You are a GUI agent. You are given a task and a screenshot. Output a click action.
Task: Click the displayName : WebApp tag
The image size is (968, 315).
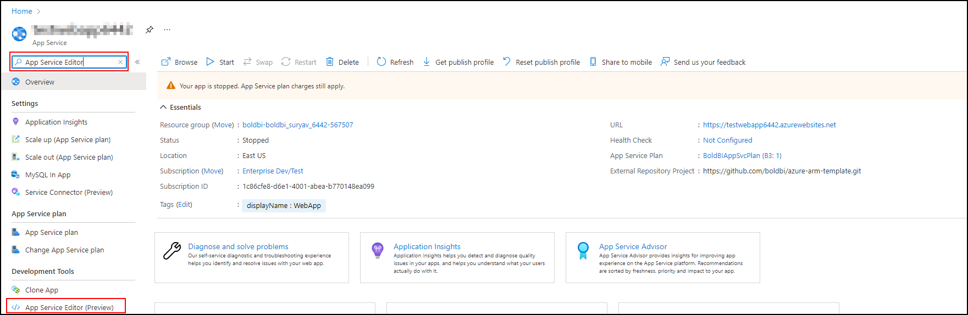(284, 205)
